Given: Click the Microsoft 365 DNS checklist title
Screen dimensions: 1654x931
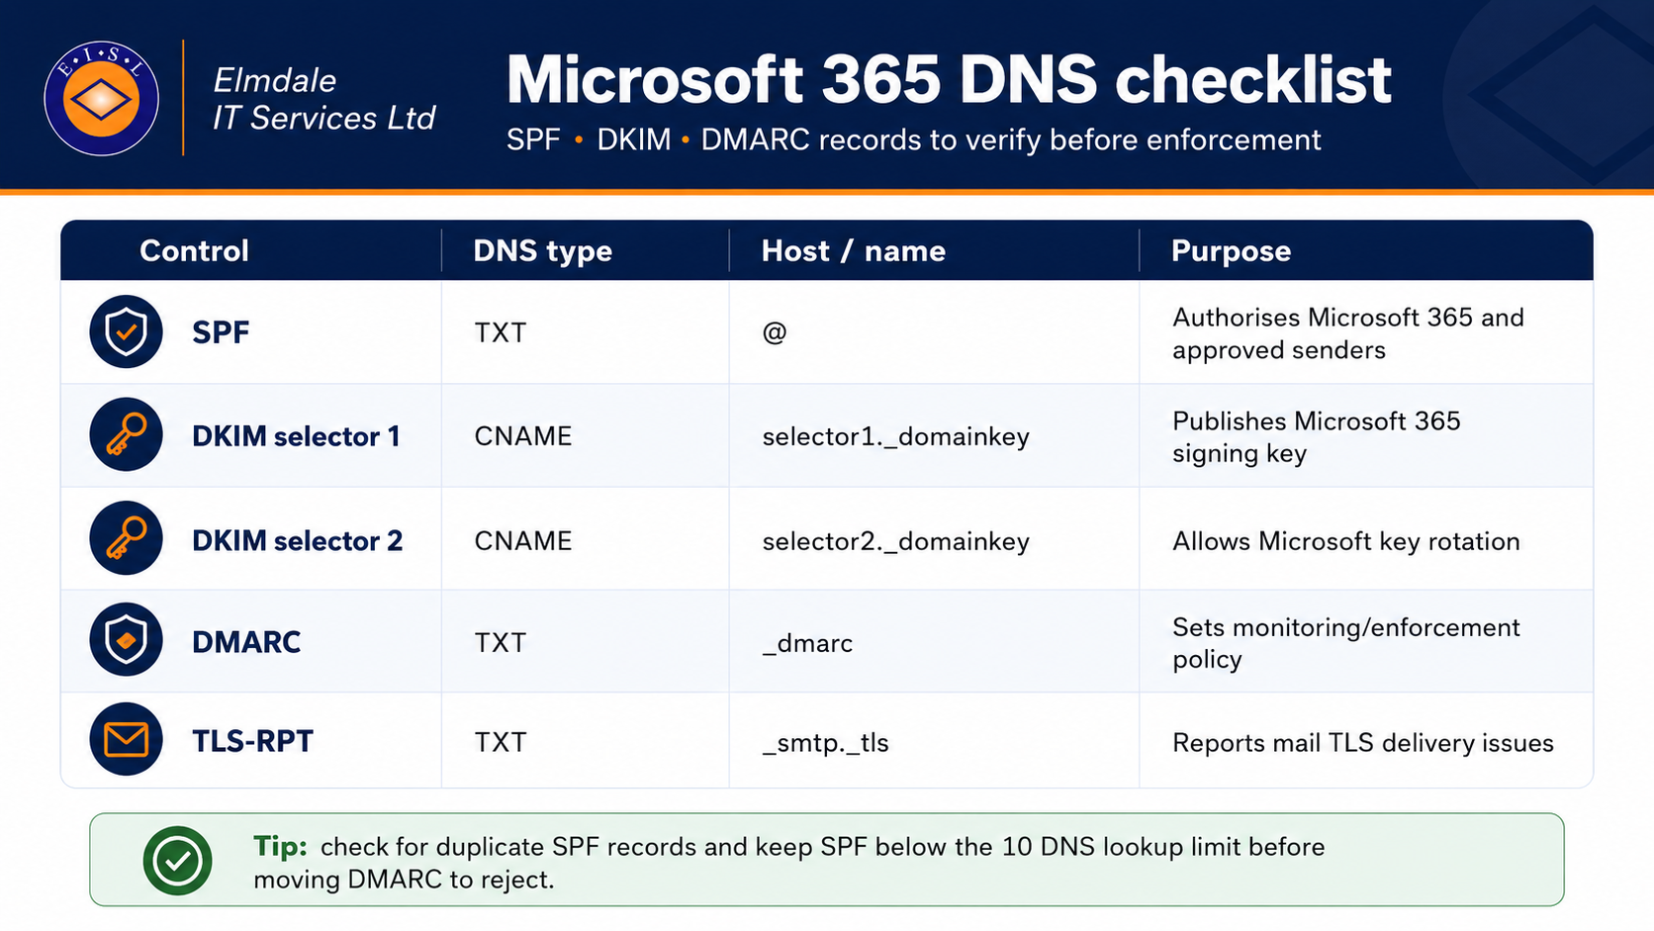Looking at the screenshot, I should click(x=949, y=79).
